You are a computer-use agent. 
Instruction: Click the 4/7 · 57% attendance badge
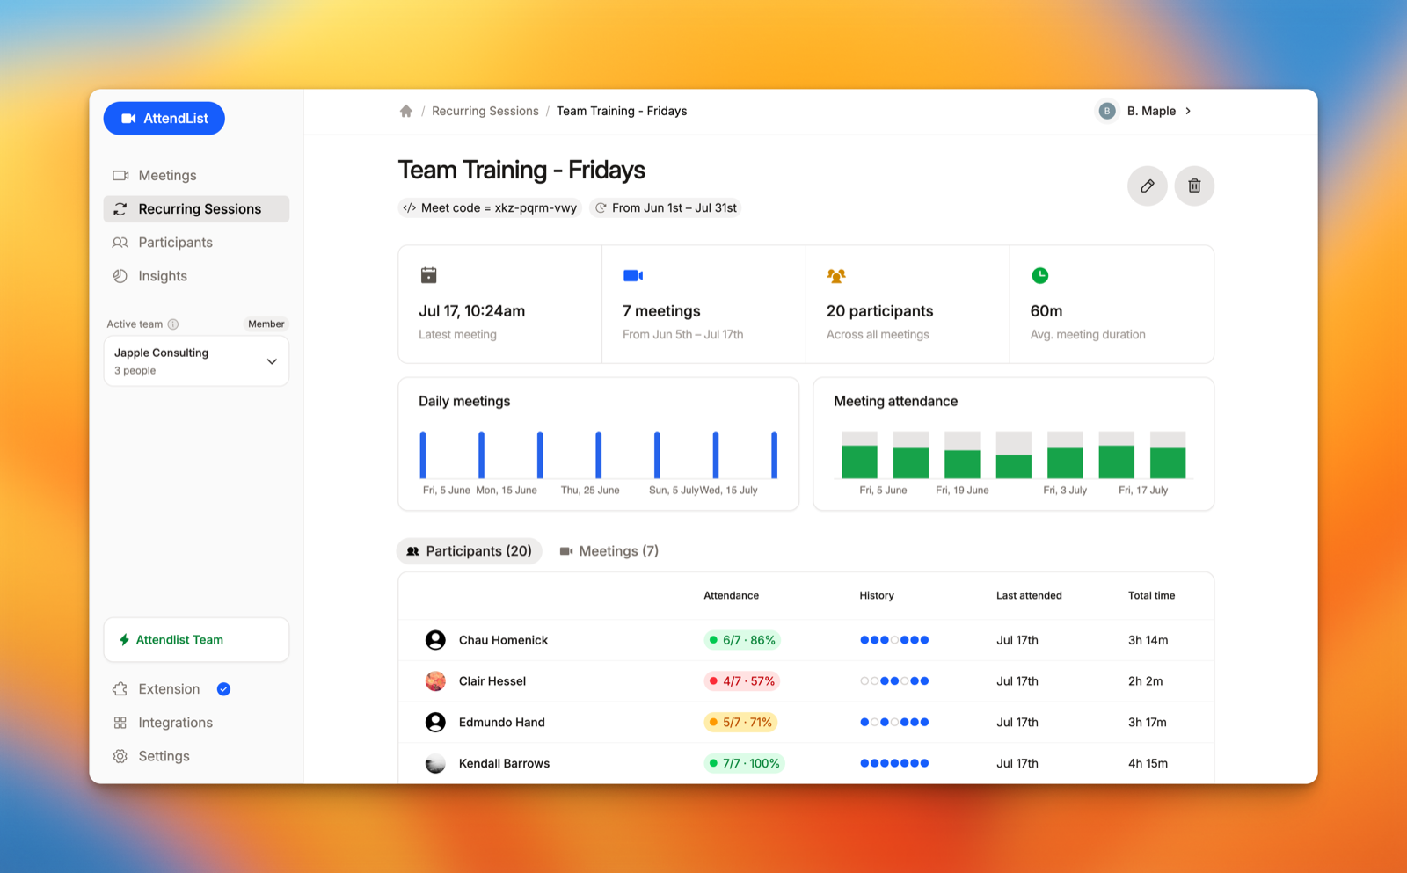742,681
